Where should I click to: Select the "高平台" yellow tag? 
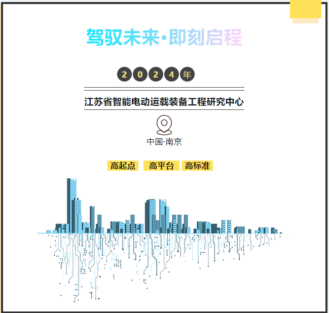pyautogui.click(x=161, y=166)
